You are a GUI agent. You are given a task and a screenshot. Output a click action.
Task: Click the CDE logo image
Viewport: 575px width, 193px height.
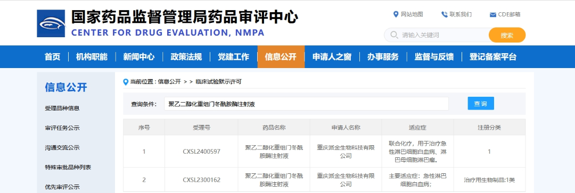pyautogui.click(x=51, y=23)
